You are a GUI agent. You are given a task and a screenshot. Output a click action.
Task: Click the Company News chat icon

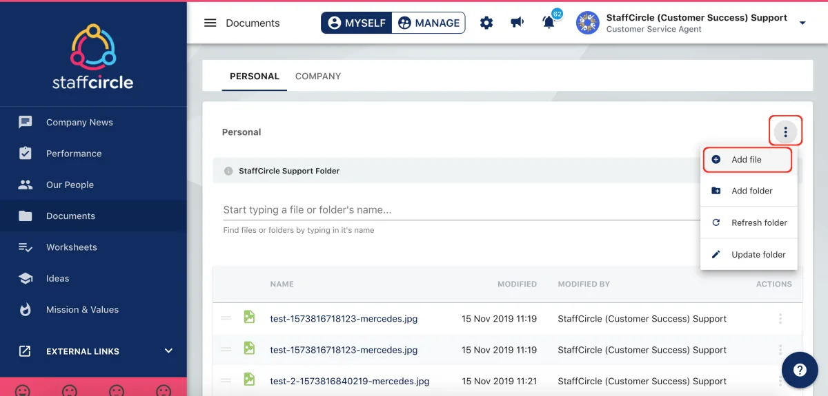[x=26, y=123]
